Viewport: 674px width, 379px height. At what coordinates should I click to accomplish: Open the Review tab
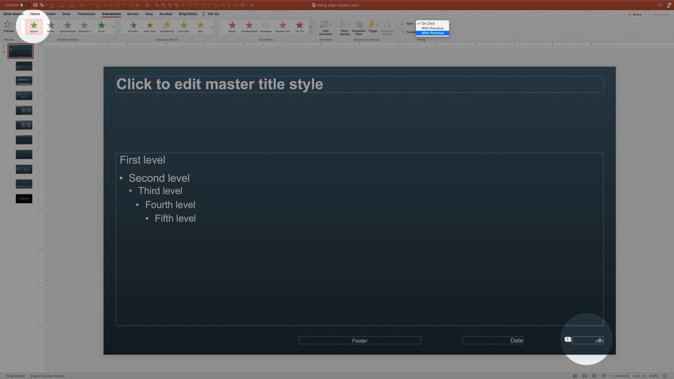point(133,14)
